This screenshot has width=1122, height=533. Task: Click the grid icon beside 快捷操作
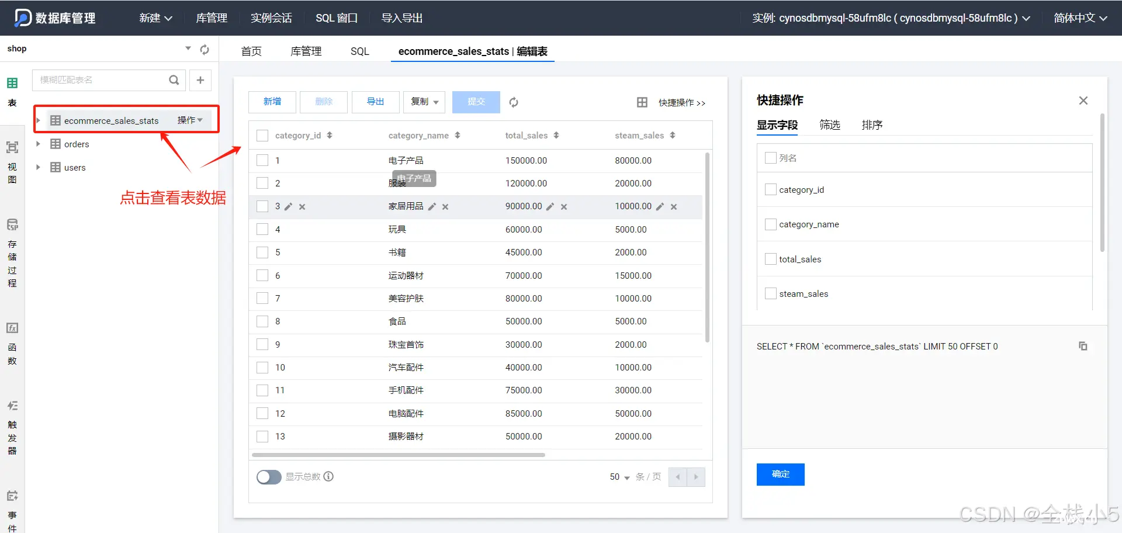point(642,102)
